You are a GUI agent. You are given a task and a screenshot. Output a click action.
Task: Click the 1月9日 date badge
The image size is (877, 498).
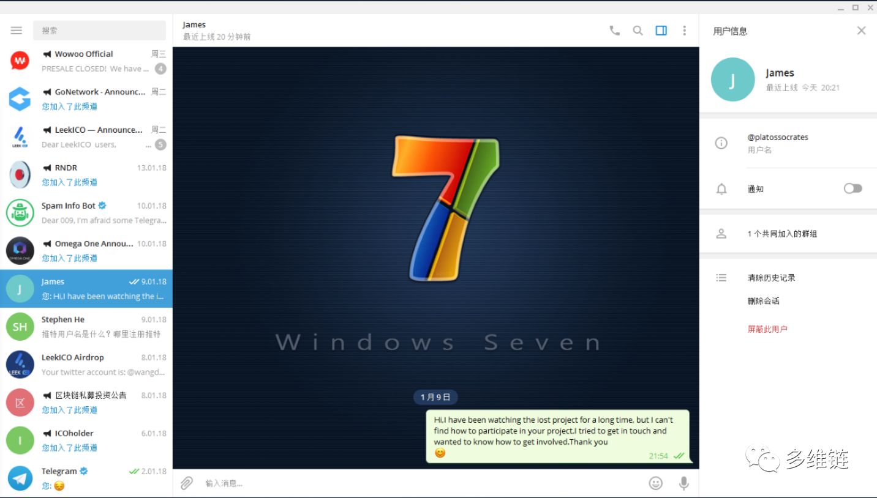coord(435,397)
